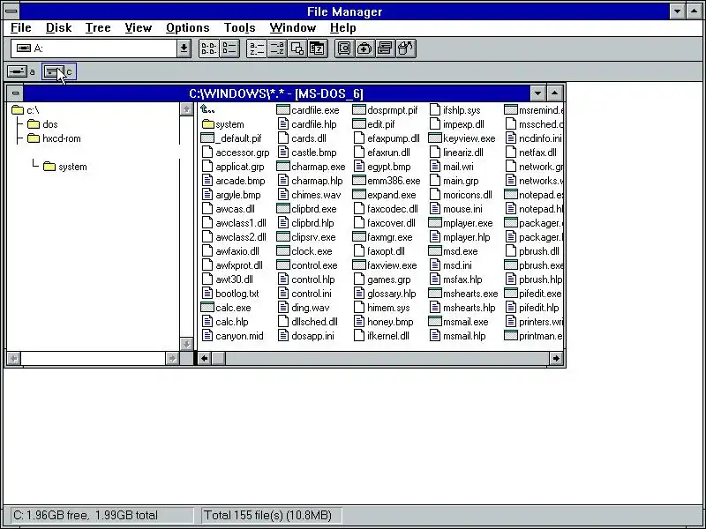706x529 pixels.
Task: Open the C:\WINDOWS child window control menu
Action: click(15, 93)
